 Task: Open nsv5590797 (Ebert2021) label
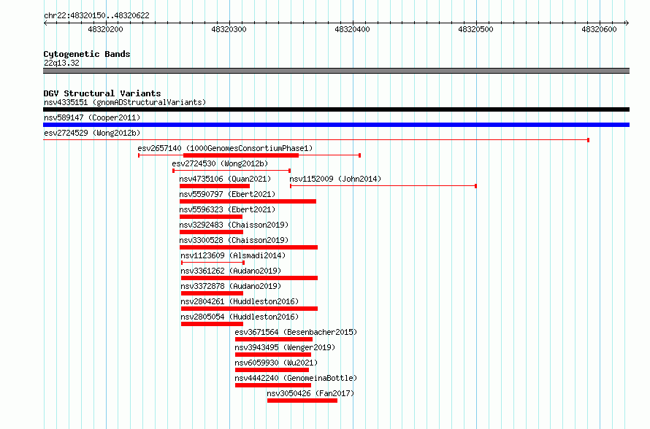click(x=227, y=194)
